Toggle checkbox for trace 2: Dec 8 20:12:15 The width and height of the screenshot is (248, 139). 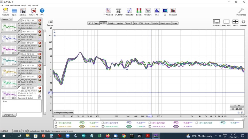(103, 123)
